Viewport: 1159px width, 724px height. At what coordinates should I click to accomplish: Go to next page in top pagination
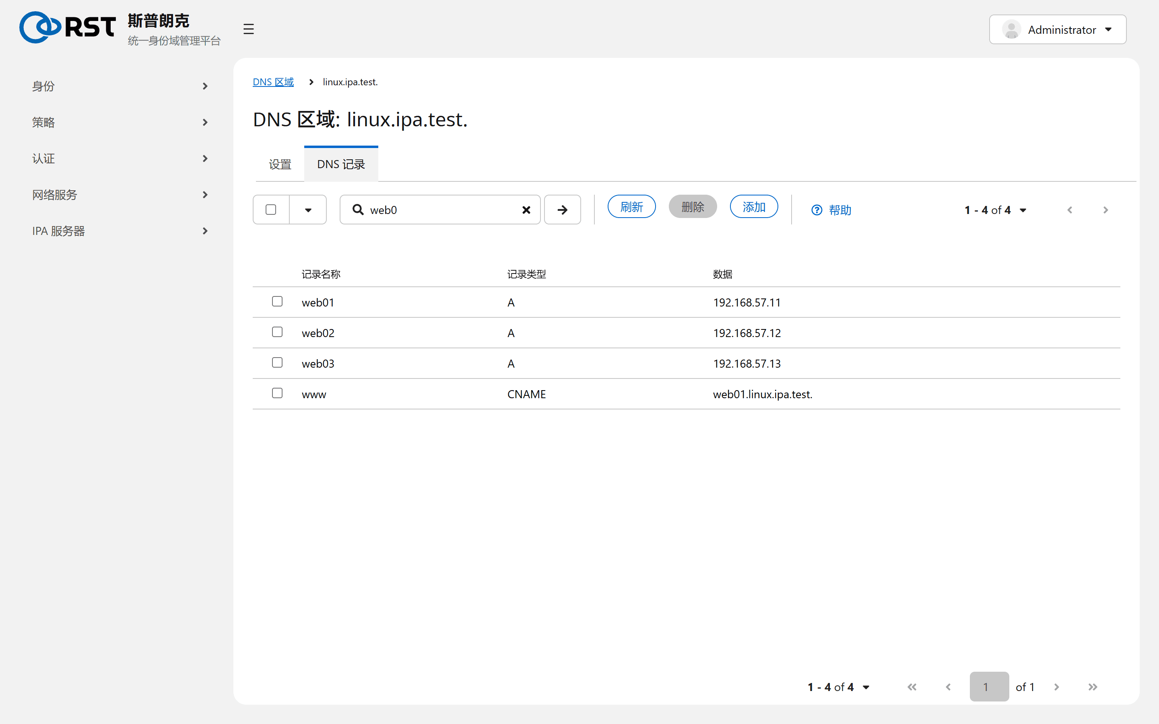(1105, 210)
